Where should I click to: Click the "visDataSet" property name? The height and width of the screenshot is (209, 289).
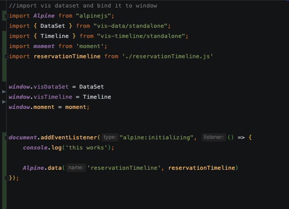point(51,87)
